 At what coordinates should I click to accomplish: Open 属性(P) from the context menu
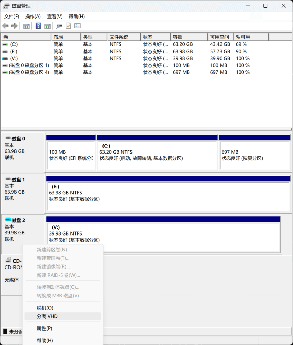(x=44, y=328)
